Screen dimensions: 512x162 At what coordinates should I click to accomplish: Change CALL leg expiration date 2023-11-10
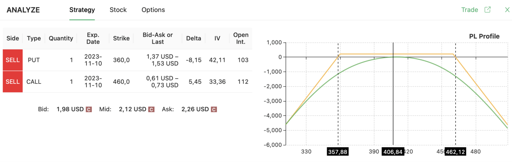pos(93,81)
